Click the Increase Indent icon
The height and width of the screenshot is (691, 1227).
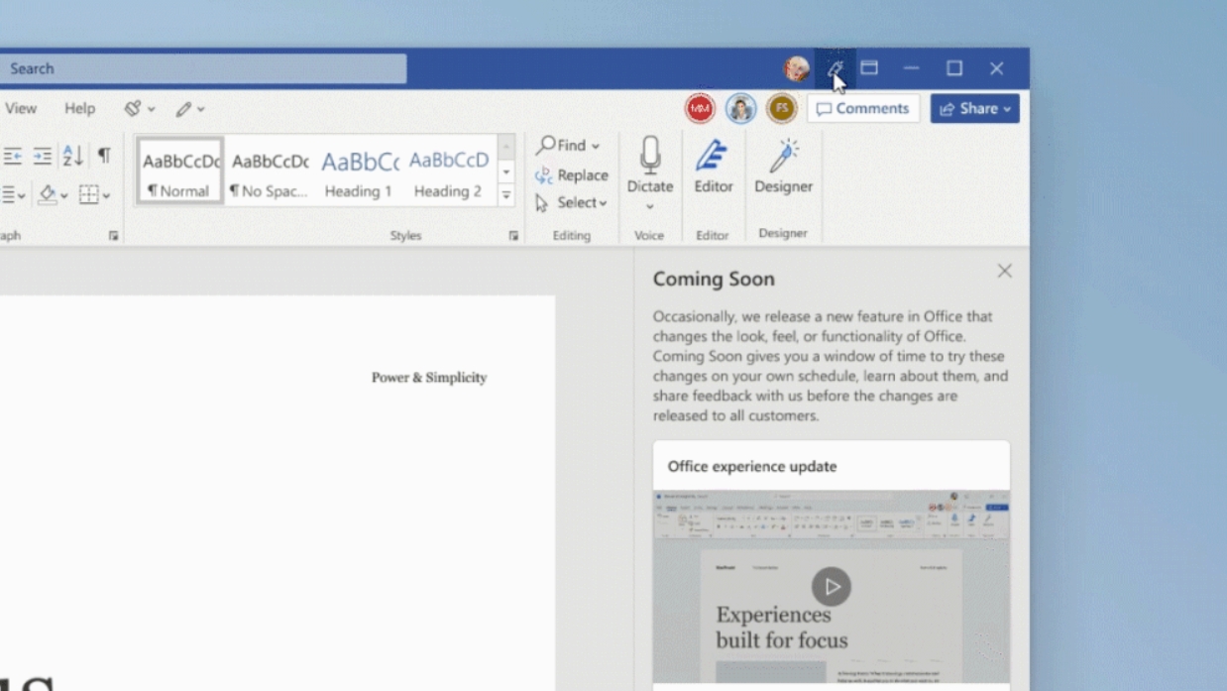pyautogui.click(x=43, y=156)
